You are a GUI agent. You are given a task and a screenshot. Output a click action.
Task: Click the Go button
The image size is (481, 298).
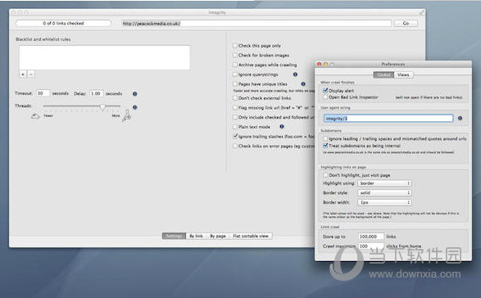(406, 23)
